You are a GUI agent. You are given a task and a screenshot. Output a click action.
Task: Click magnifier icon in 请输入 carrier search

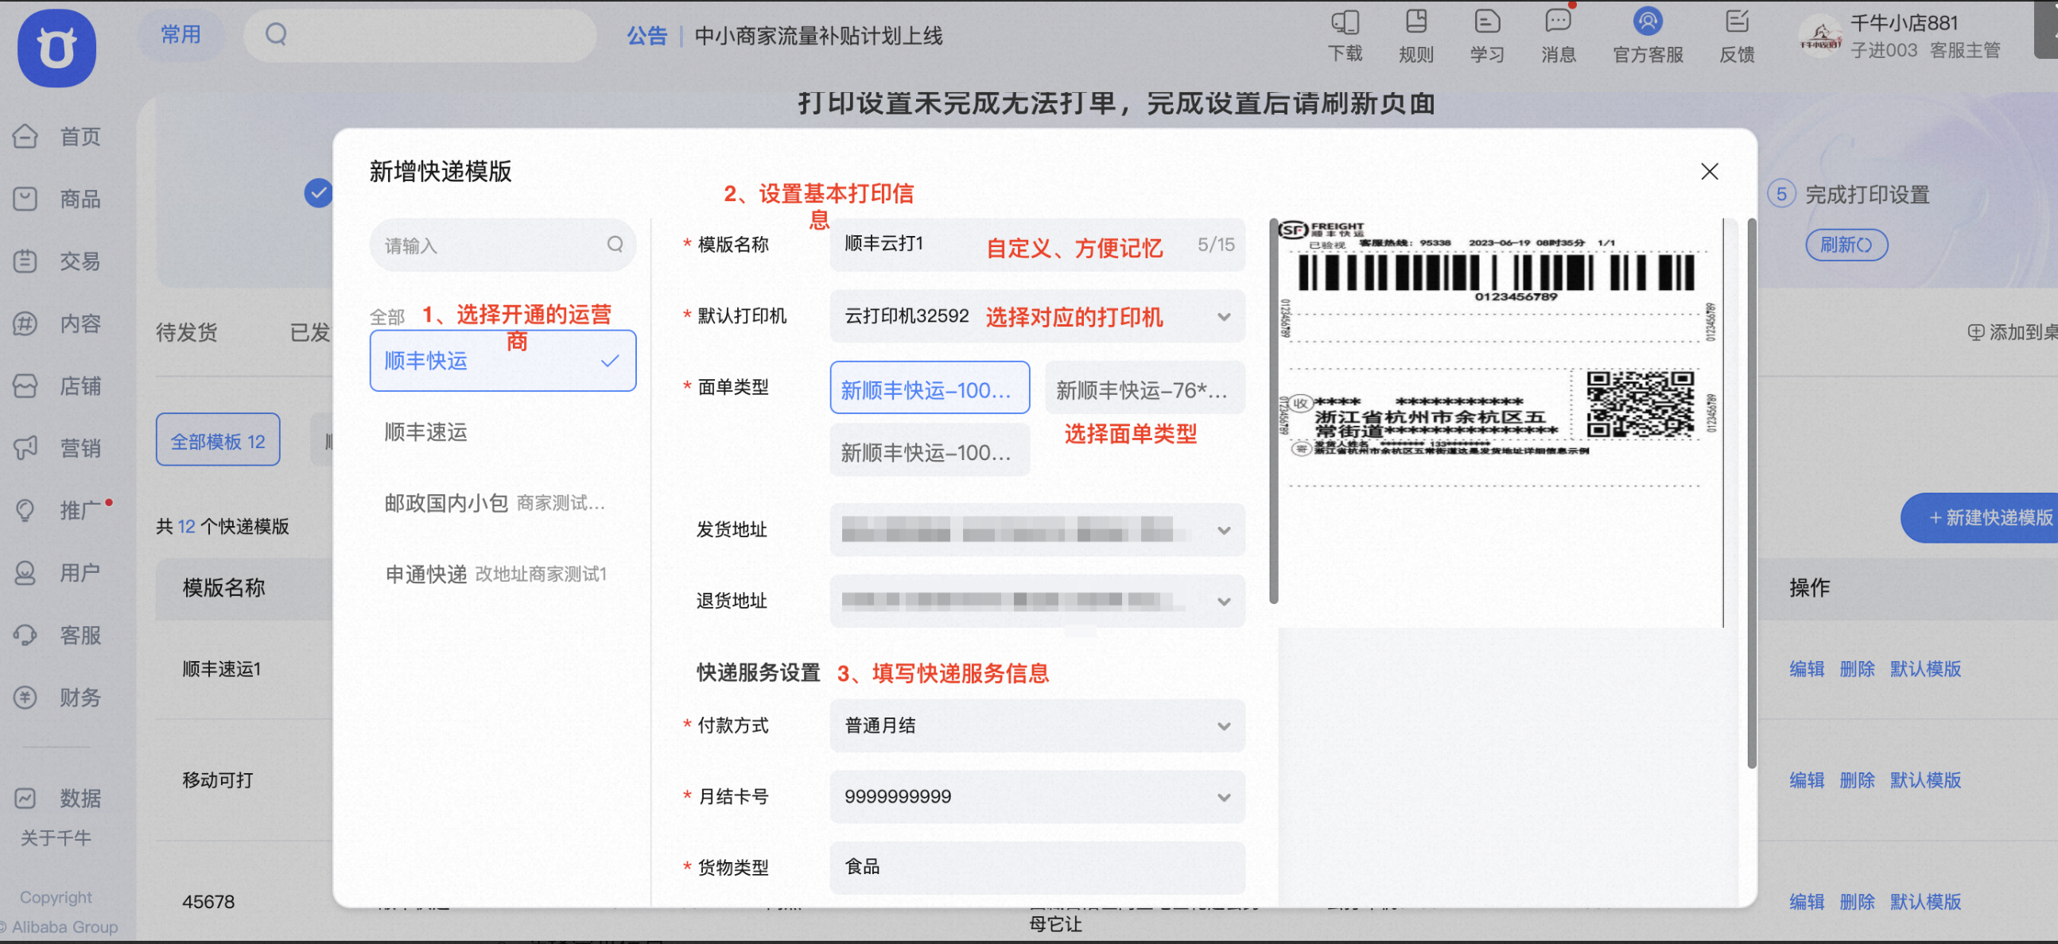[615, 245]
